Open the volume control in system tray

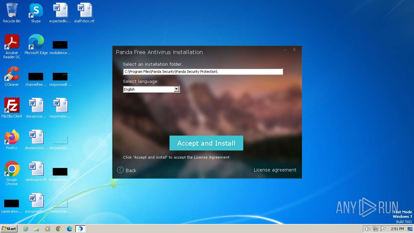coord(367,229)
